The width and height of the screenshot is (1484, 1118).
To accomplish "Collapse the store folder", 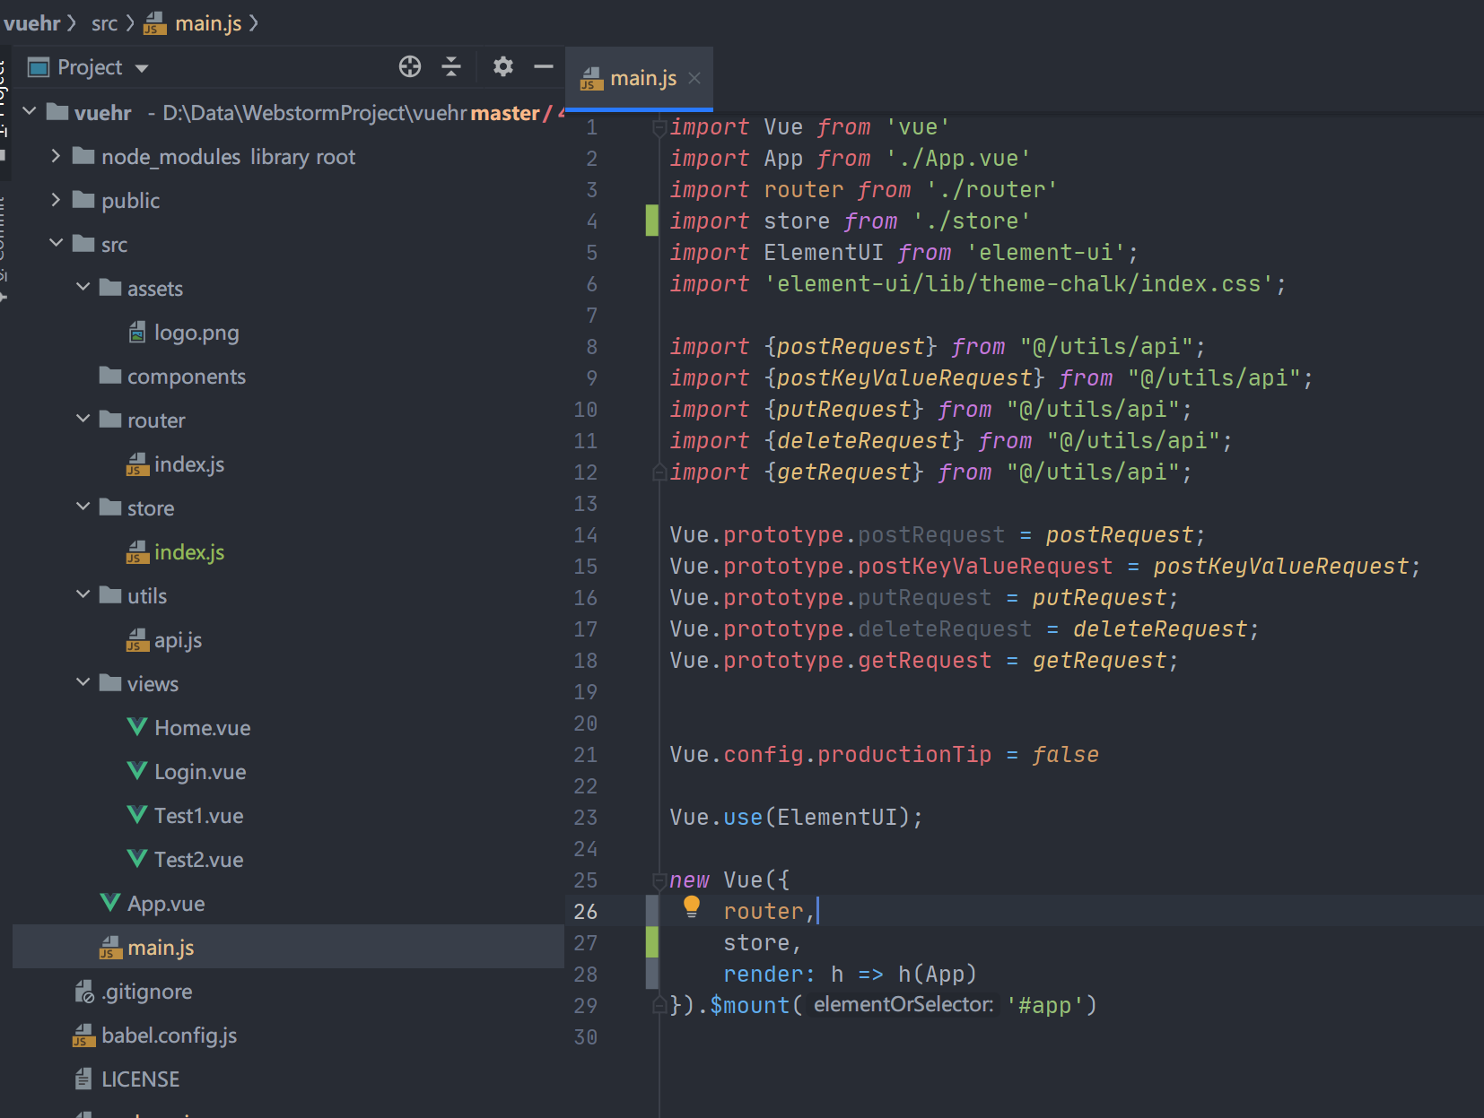I will [83, 507].
